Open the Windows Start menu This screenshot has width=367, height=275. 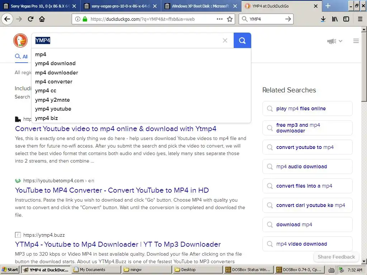click(10, 270)
